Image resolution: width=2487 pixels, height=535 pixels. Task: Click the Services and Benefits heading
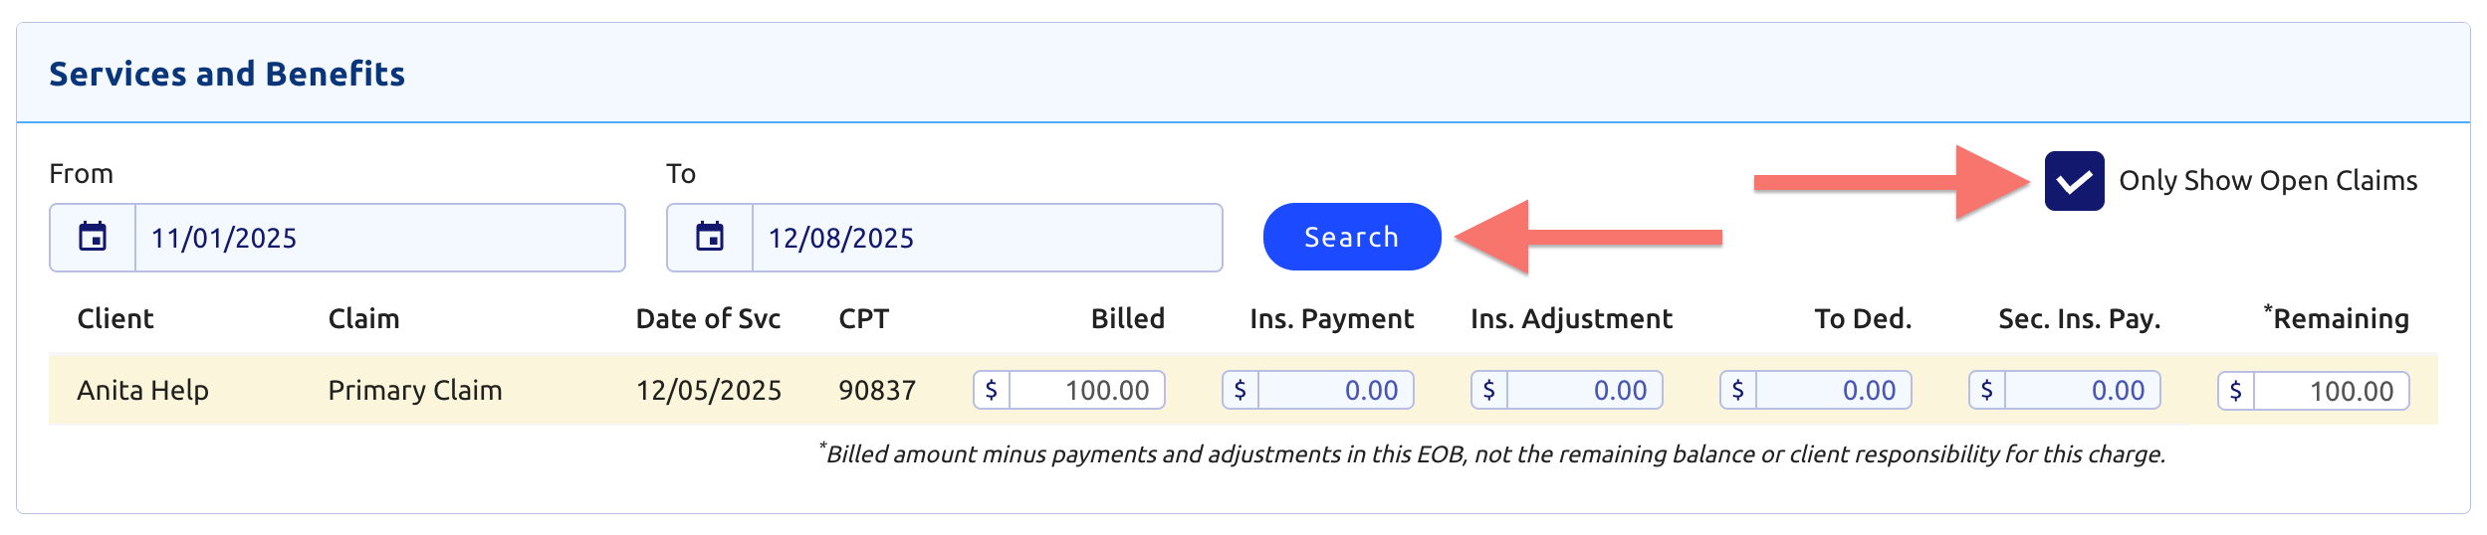tap(227, 74)
